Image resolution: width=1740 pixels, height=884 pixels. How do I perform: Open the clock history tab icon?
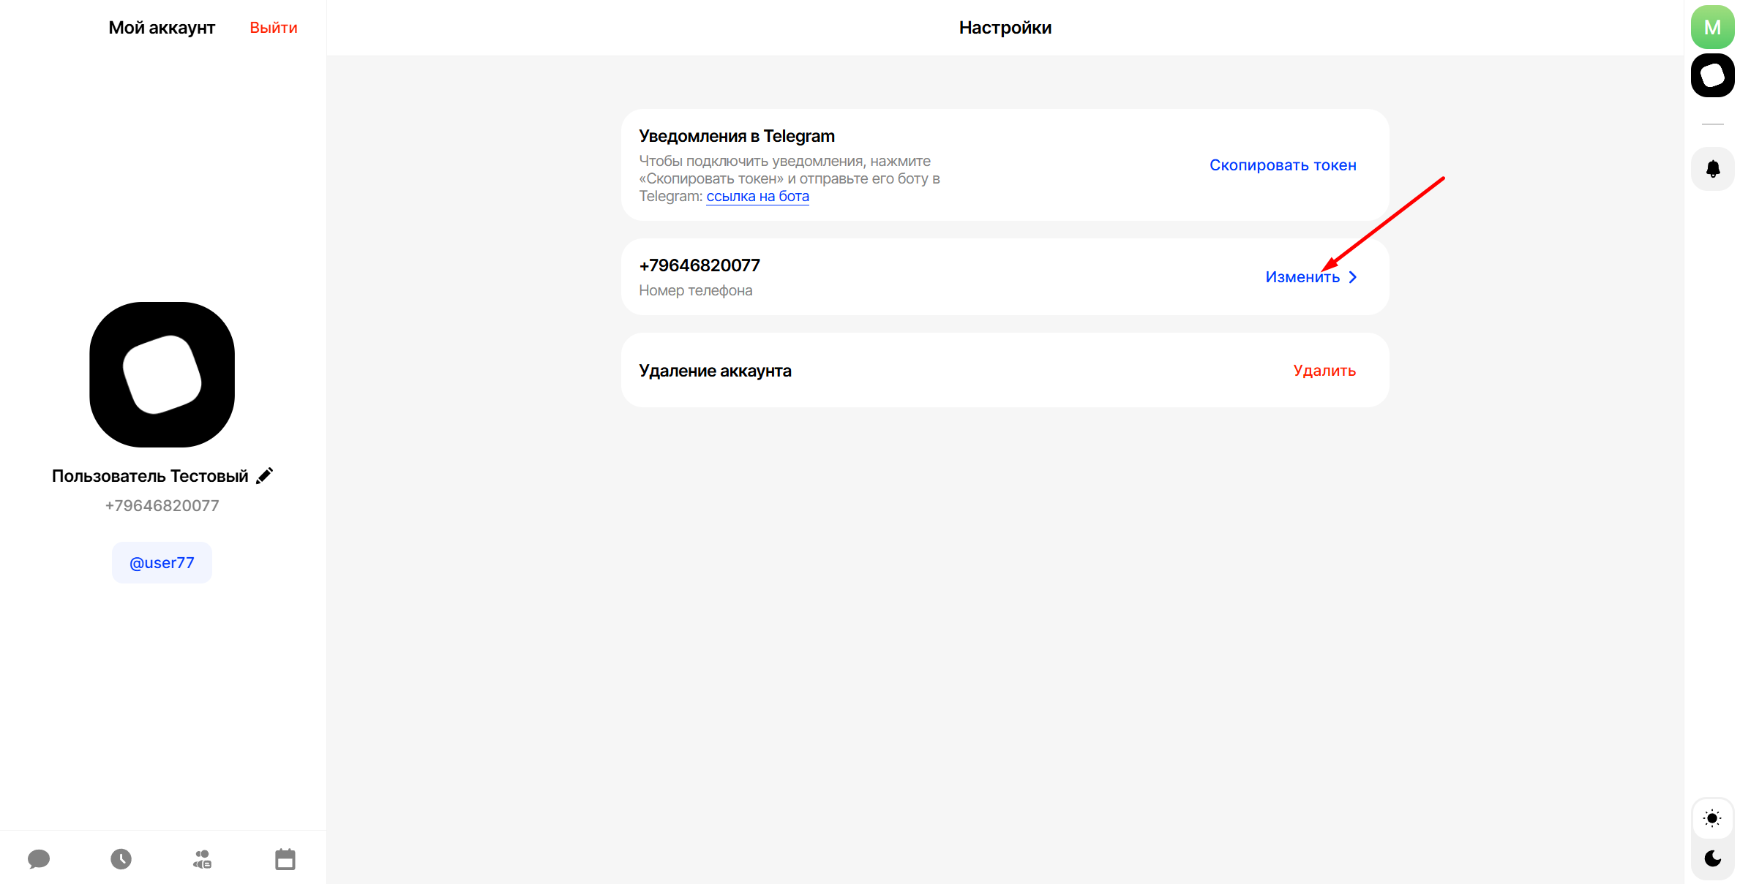(x=121, y=858)
